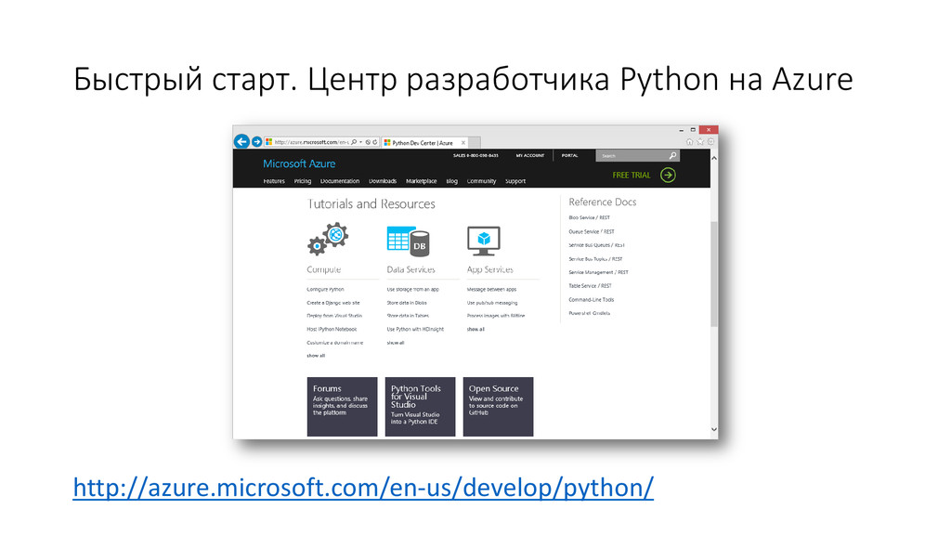The height and width of the screenshot is (535, 951).
Task: Open Store data in Blobs link
Action: pyautogui.click(x=407, y=303)
